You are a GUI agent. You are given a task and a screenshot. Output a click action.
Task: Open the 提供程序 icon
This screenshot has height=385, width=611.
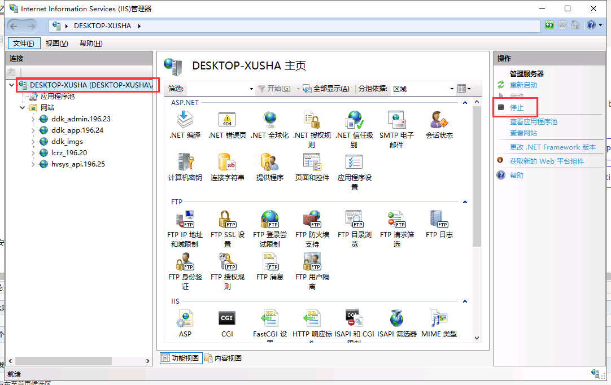(x=270, y=161)
